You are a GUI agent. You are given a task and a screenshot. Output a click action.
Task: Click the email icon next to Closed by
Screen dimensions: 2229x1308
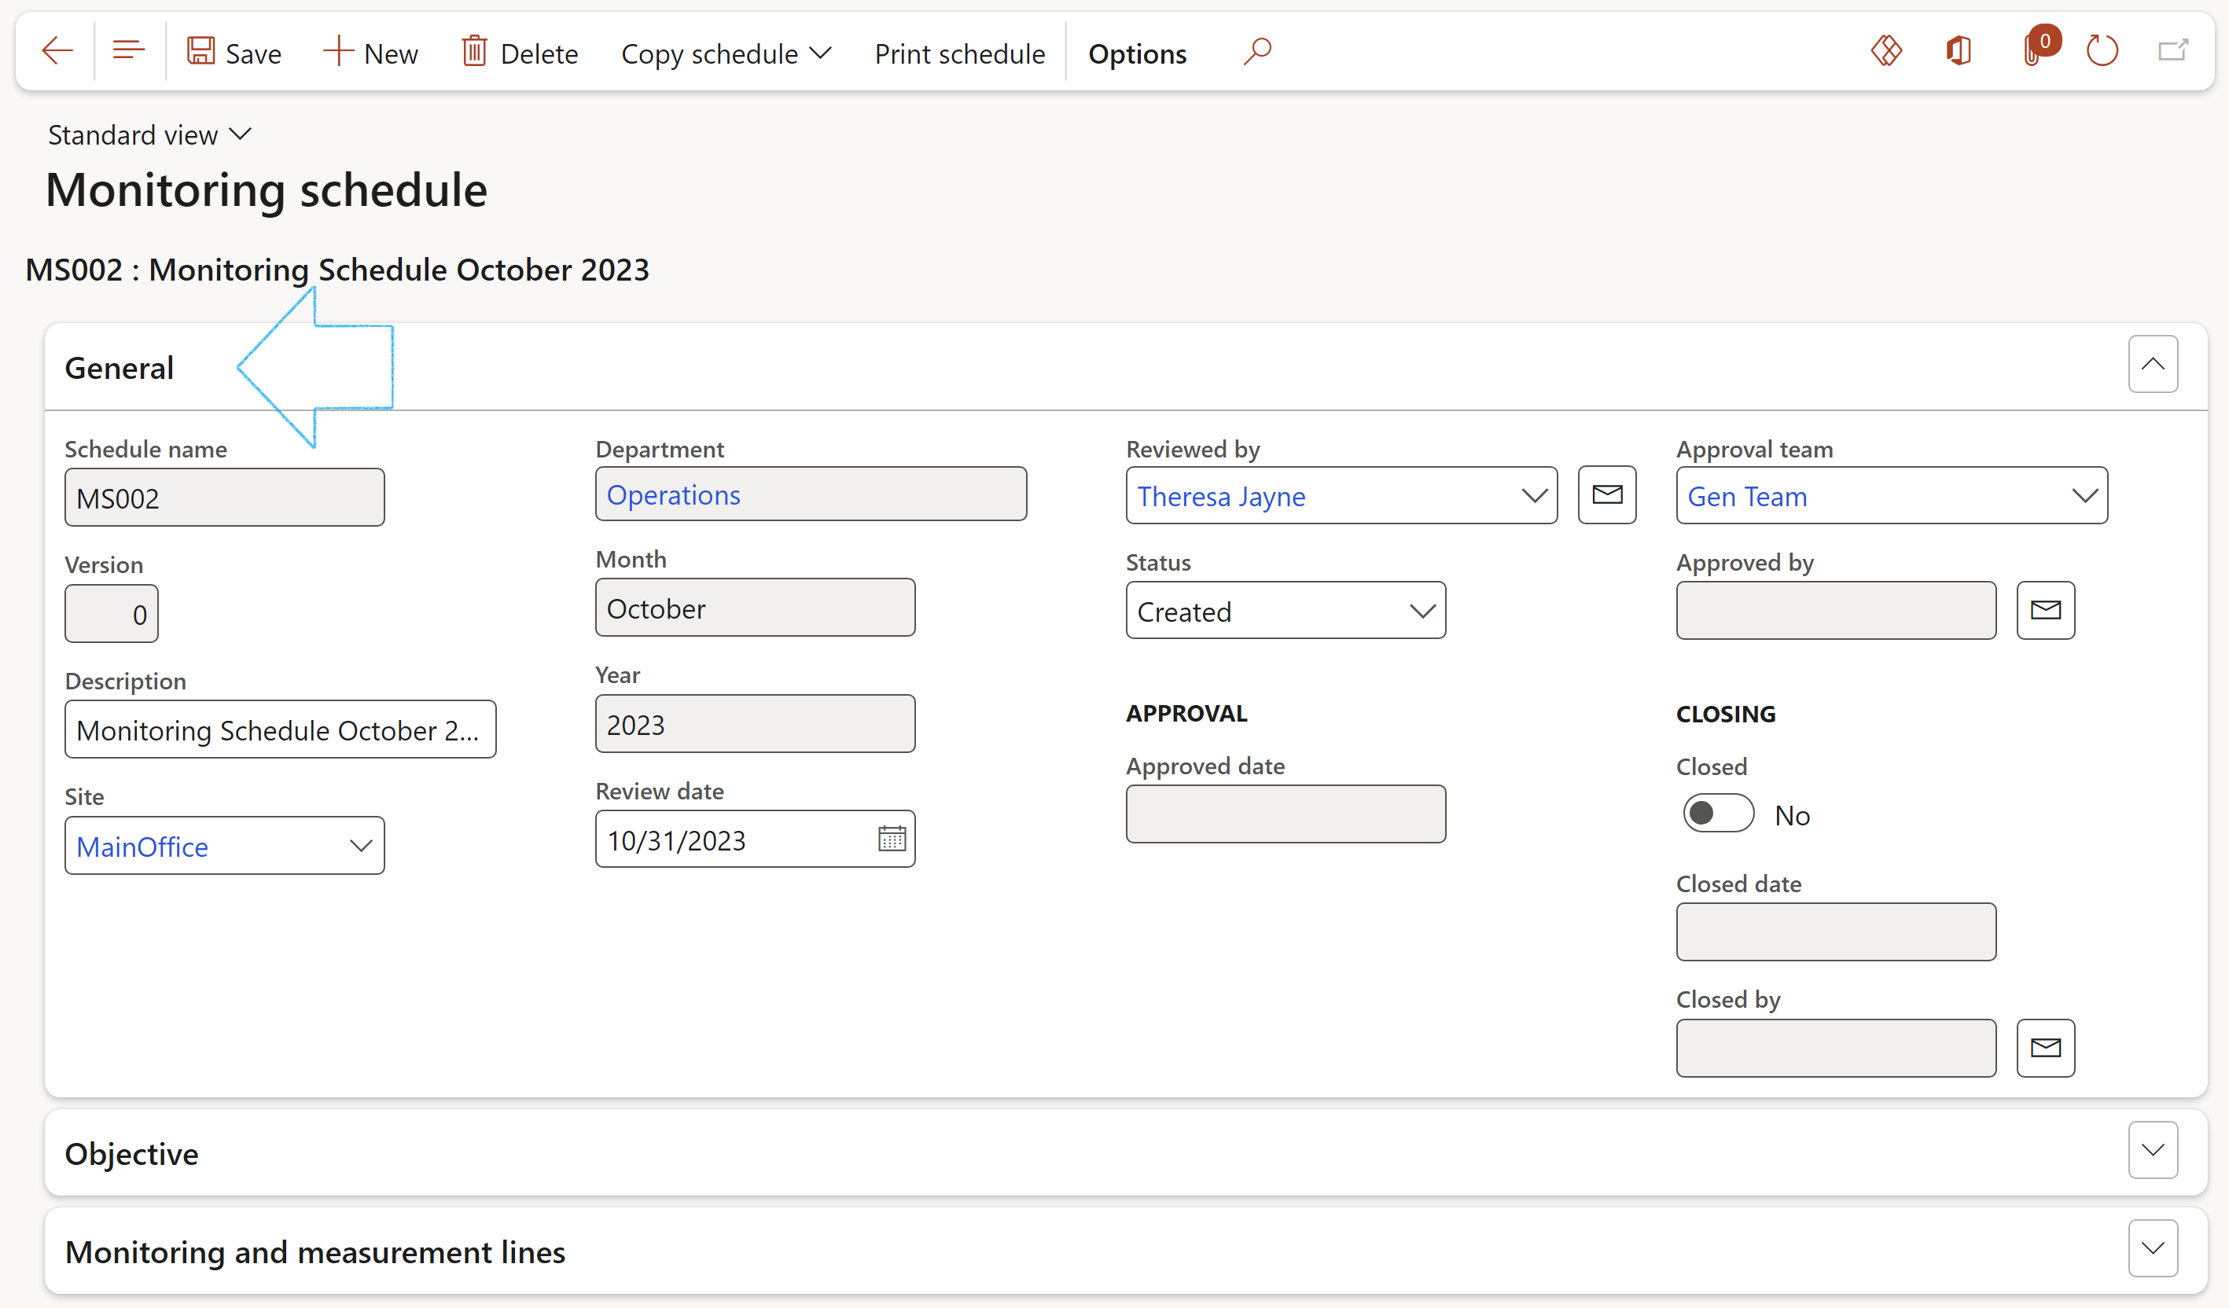coord(2045,1046)
